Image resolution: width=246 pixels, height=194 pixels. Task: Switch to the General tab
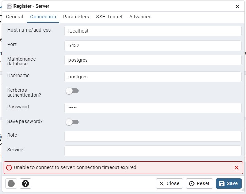point(15,17)
